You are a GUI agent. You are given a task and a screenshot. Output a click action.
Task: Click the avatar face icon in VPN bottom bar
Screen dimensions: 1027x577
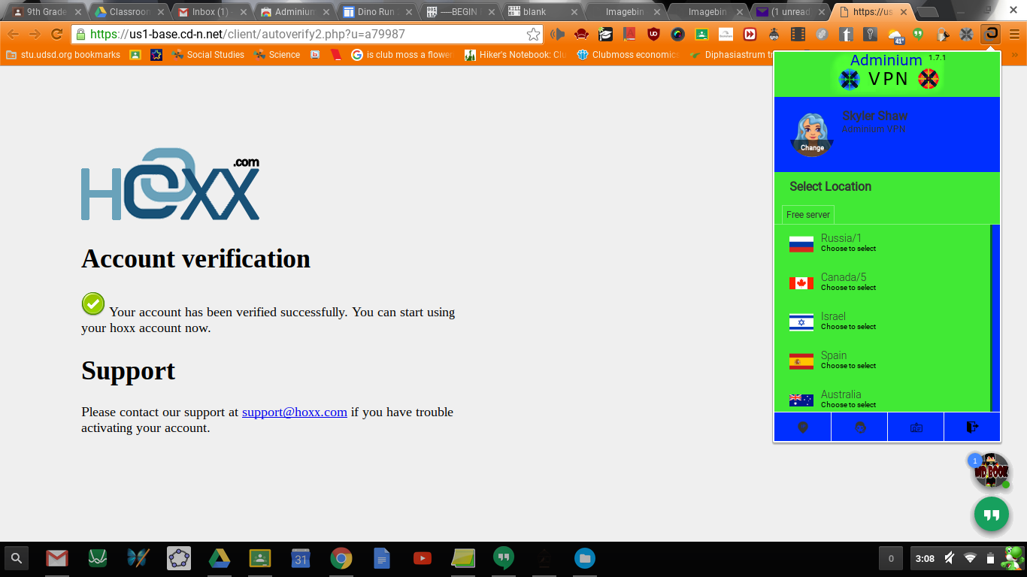coord(859,427)
